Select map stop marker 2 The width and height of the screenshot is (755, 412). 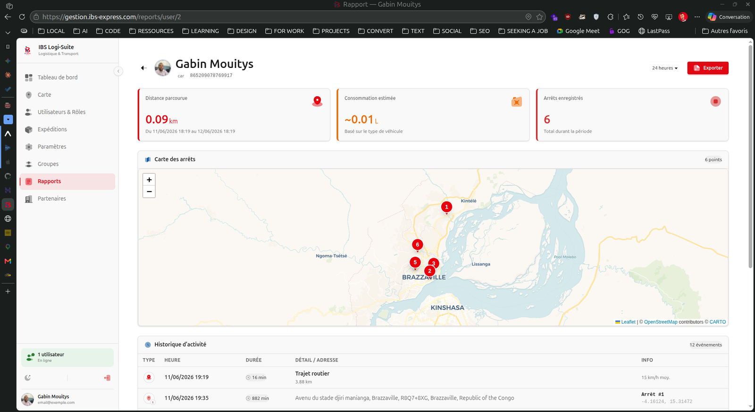(429, 271)
